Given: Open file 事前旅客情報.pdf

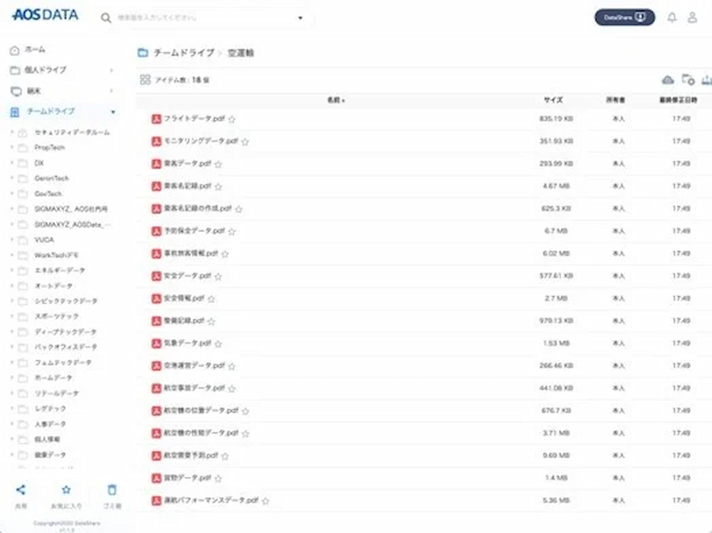Looking at the screenshot, I should pos(191,253).
